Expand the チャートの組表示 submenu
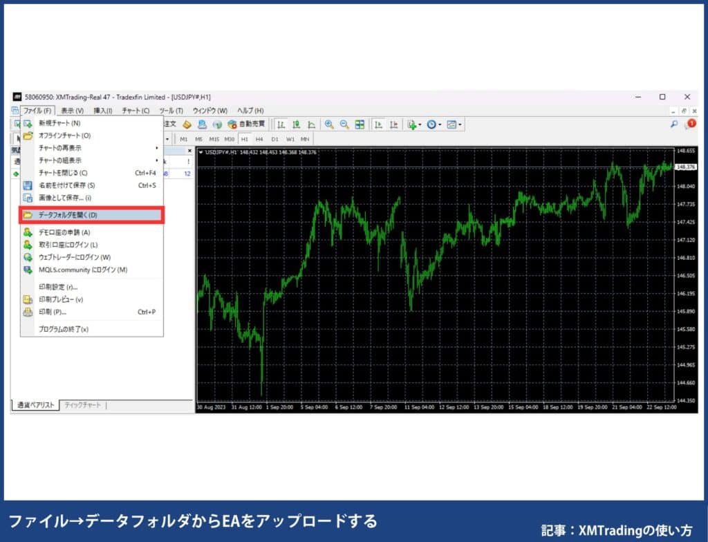Image resolution: width=708 pixels, height=542 pixels. pos(92,160)
